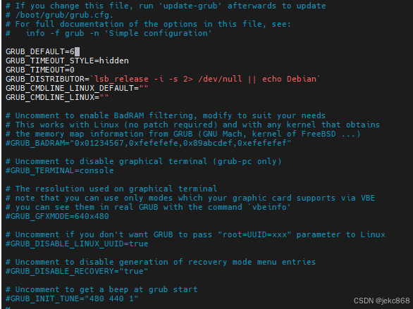Click the 'Simple configuration' comment text
Image resolution: width=413 pixels, height=309 pixels.
[x=160, y=33]
